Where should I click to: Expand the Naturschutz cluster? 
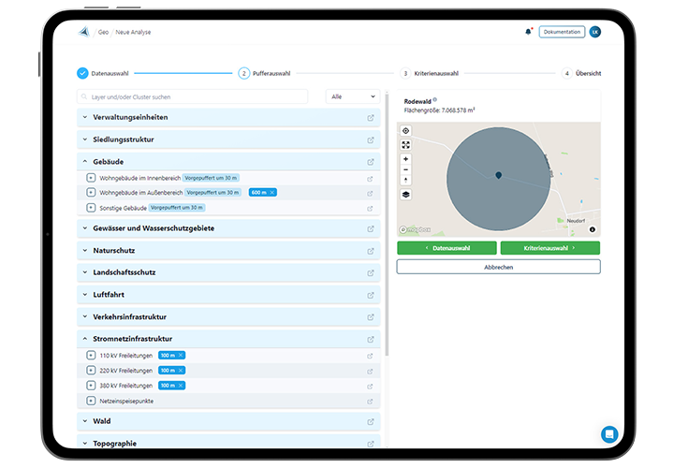(84, 251)
